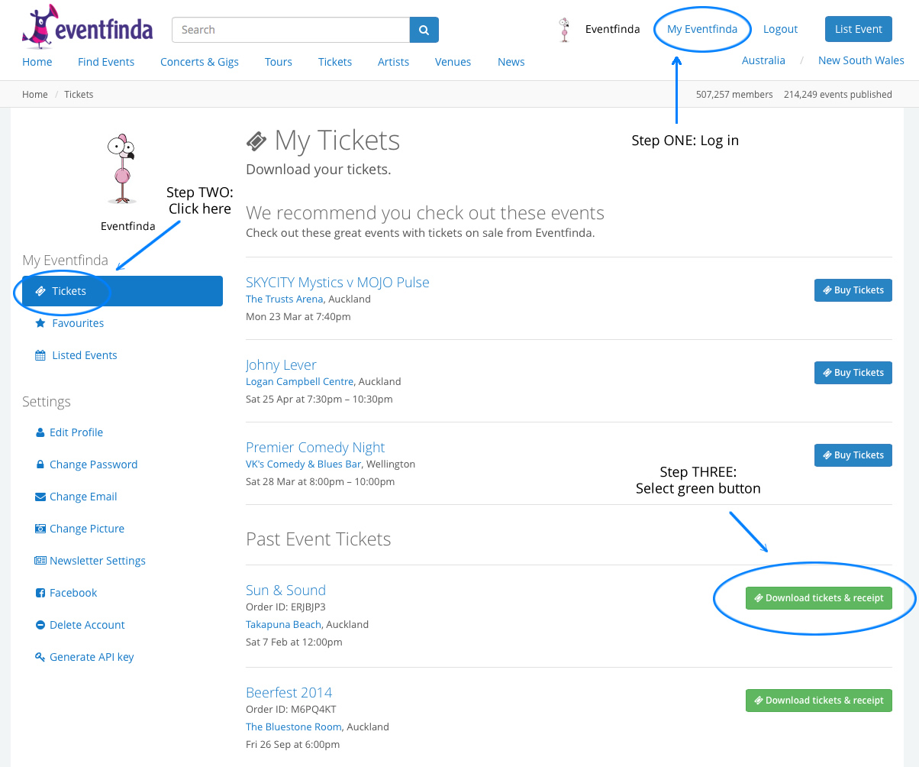Click the flamingo avatar beside Eventfinda username
Image resolution: width=919 pixels, height=767 pixels.
coord(565,30)
